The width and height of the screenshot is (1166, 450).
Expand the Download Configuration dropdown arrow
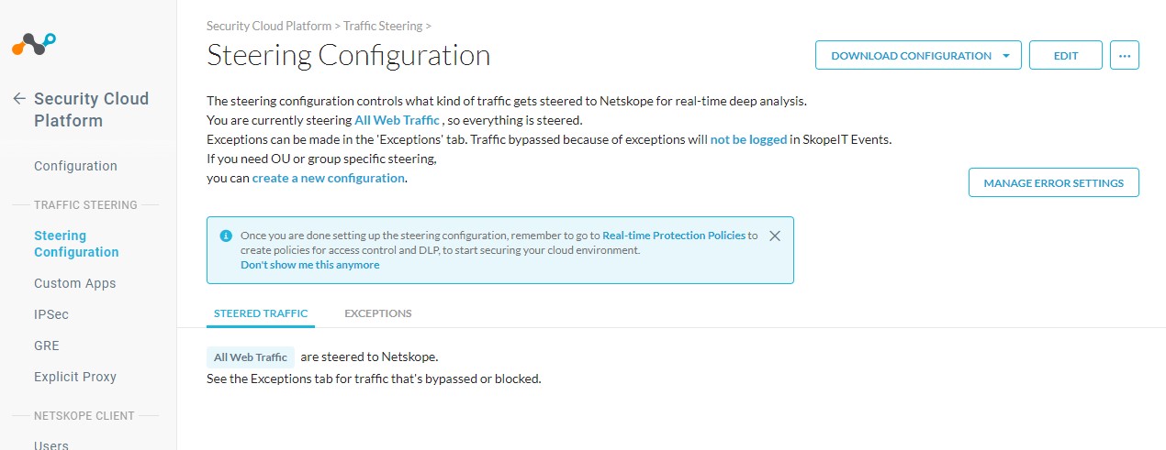1006,55
